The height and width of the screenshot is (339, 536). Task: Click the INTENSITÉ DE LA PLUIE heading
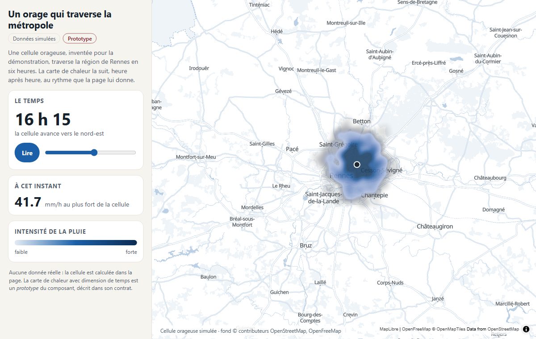click(50, 232)
